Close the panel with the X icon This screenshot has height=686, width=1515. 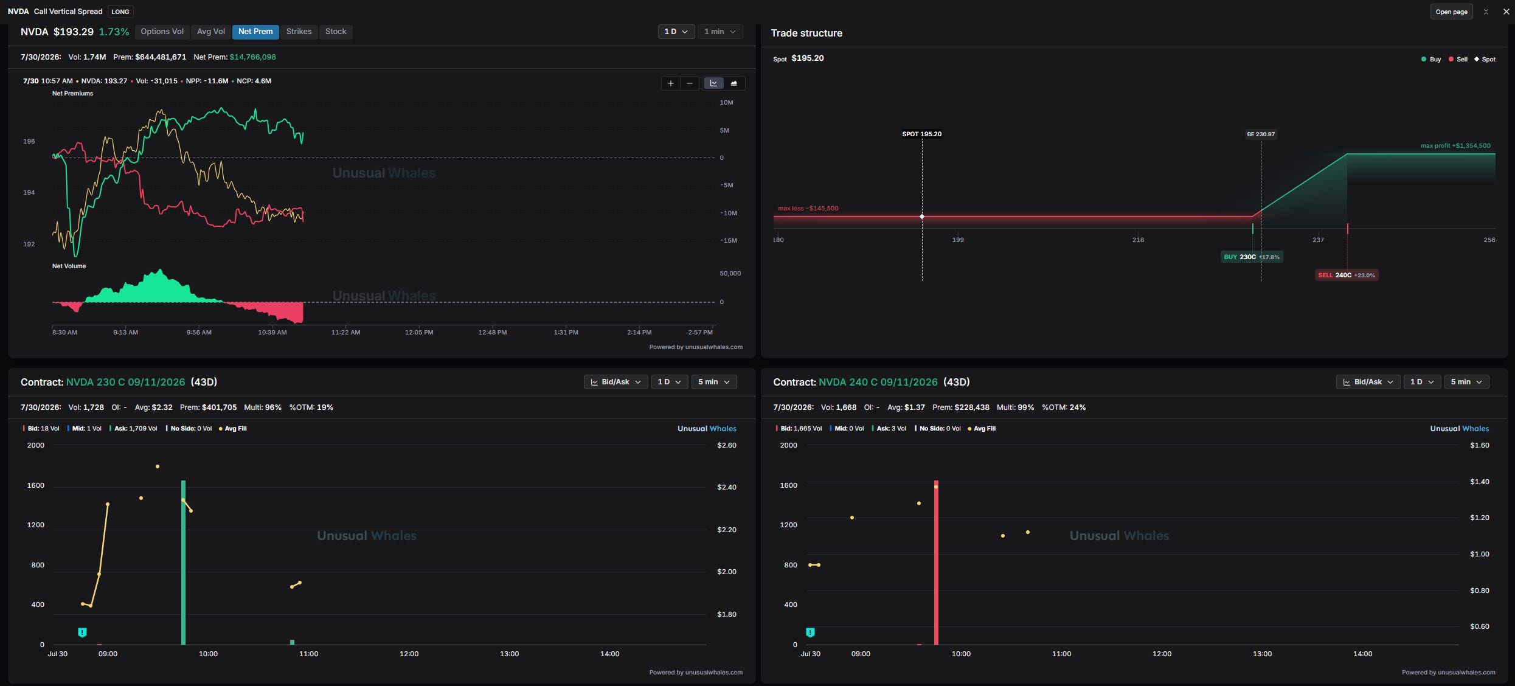coord(1506,12)
